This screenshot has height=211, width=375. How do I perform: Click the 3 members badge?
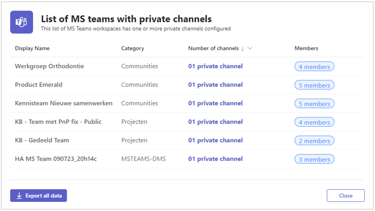[314, 159]
